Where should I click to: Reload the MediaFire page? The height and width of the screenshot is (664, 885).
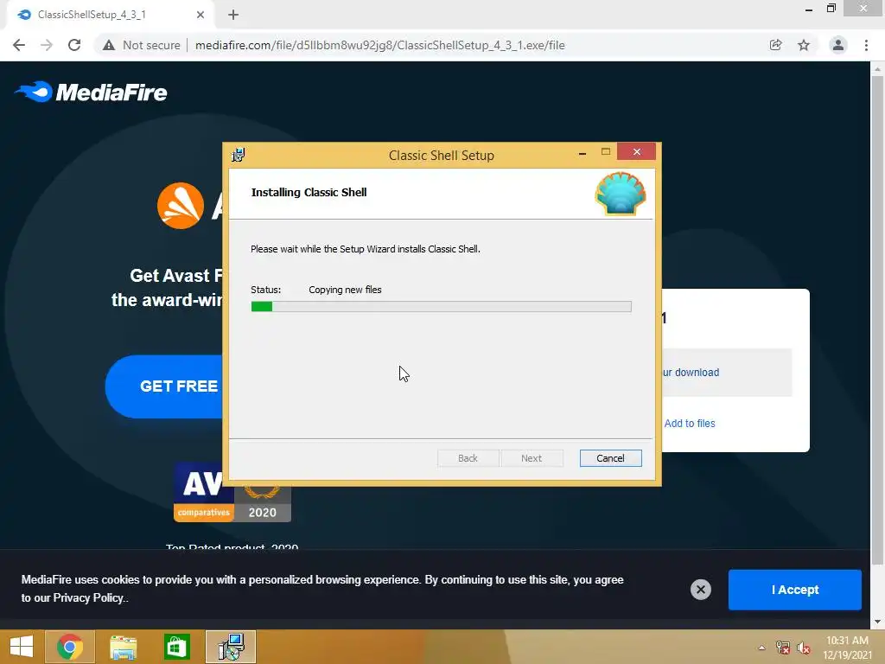74,45
